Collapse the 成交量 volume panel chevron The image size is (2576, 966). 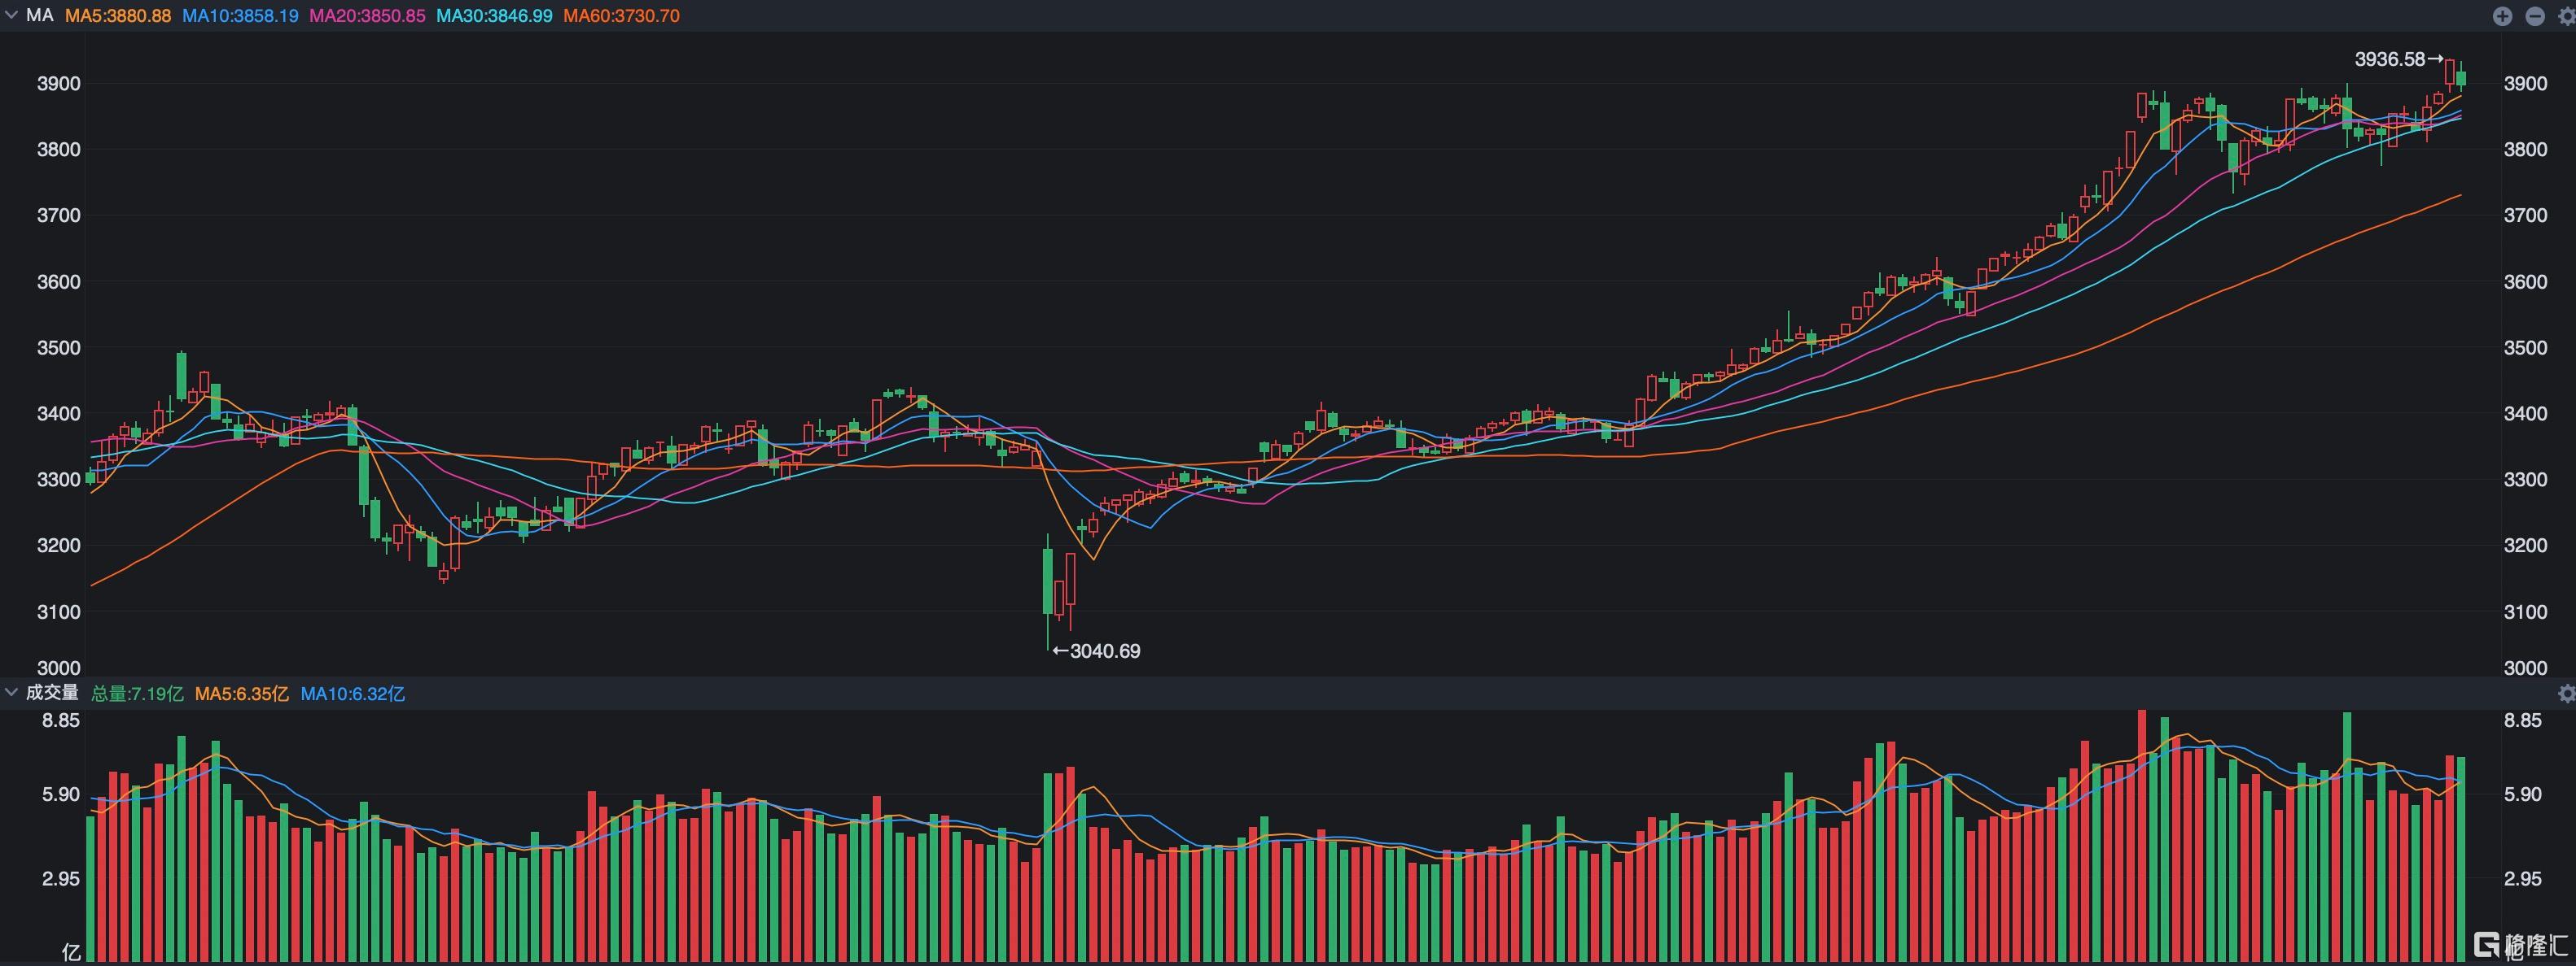pos(12,692)
